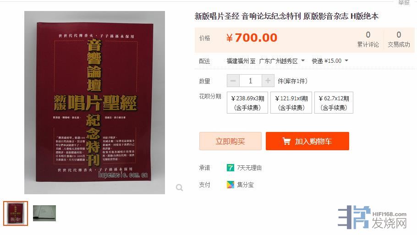Expand the 快递 ¥15.00 shipping dropdown

[x=330, y=61]
